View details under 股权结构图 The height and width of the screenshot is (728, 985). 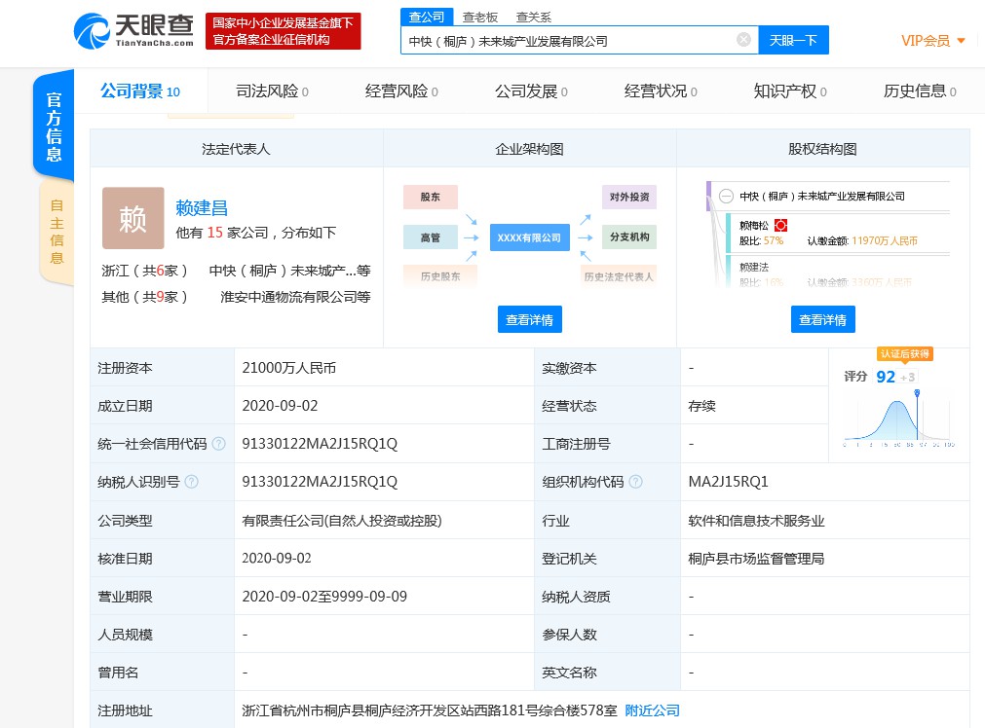click(822, 319)
